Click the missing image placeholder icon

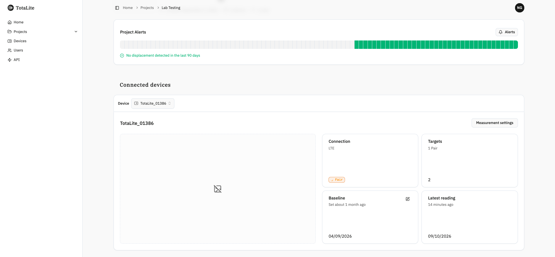coord(218,189)
